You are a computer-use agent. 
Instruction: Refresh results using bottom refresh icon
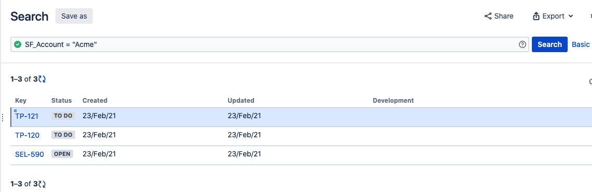pos(43,184)
